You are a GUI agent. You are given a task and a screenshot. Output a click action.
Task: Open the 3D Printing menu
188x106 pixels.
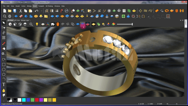click(49, 6)
